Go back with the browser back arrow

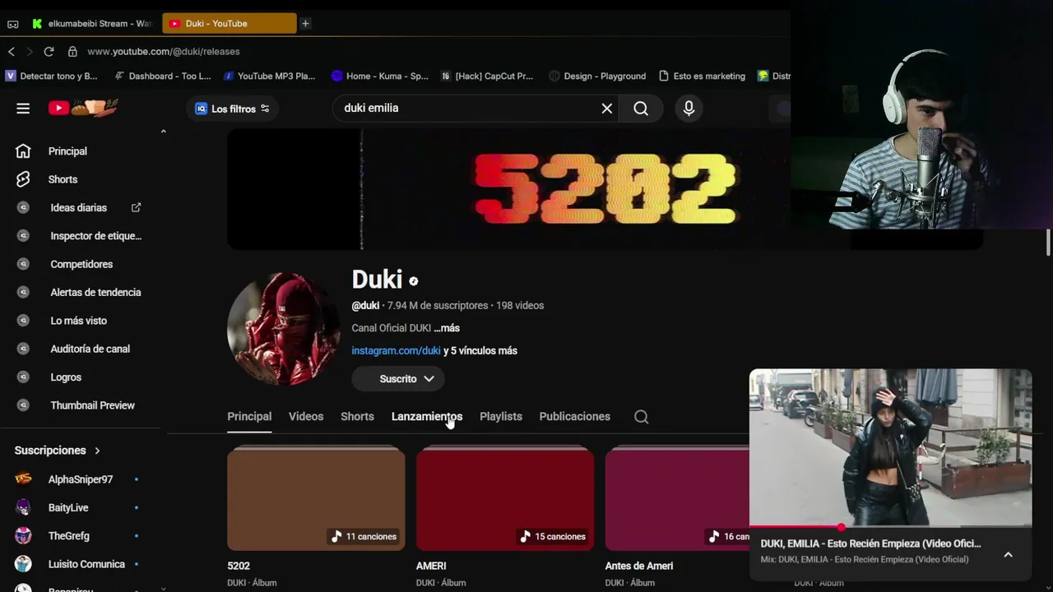(x=12, y=51)
